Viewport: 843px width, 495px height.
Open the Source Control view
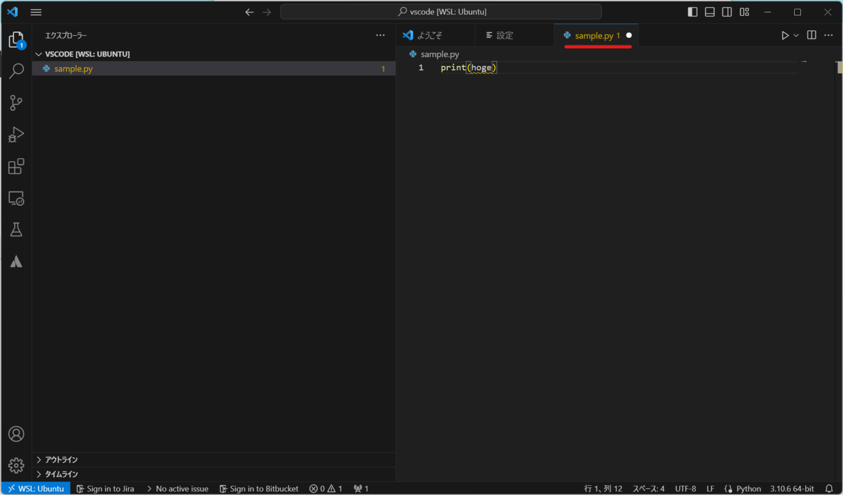tap(16, 103)
